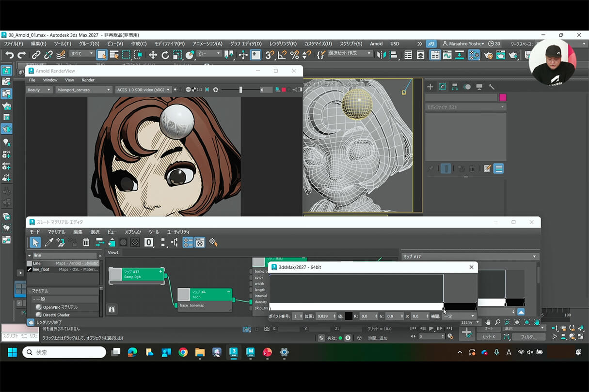The height and width of the screenshot is (392, 589).
Task: Open the 補間 interpolation dropdown
Action: (x=459, y=316)
